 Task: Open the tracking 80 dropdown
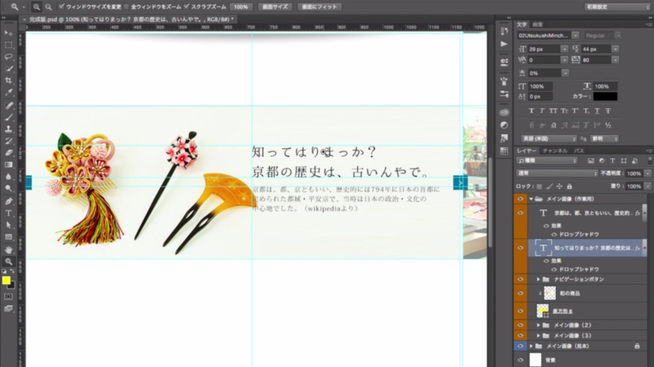[615, 60]
